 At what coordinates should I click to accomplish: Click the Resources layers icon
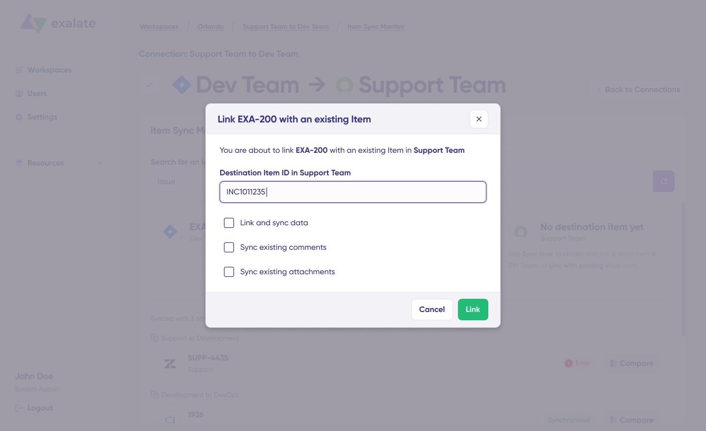coord(19,163)
